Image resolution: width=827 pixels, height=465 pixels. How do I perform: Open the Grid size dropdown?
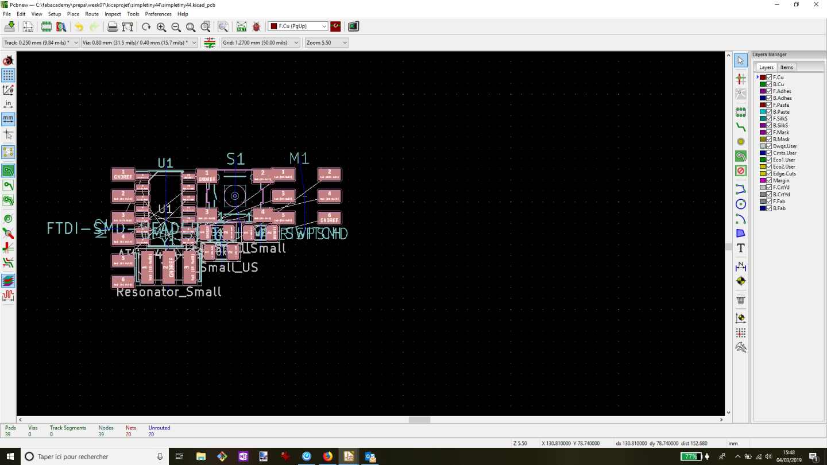pyautogui.click(x=261, y=42)
